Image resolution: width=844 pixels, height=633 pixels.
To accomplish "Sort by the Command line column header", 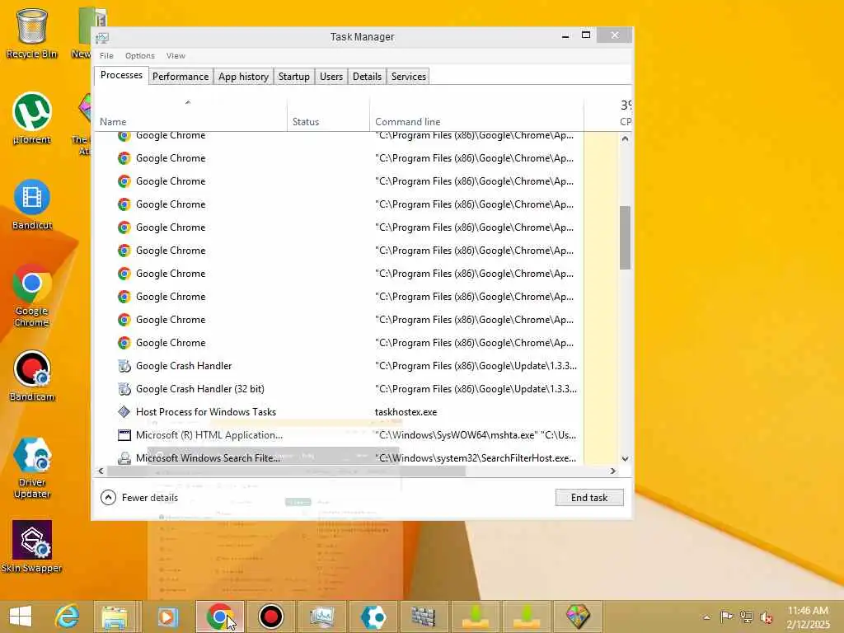I will 476,114.
